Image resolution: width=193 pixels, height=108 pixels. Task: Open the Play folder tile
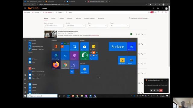point(94,56)
